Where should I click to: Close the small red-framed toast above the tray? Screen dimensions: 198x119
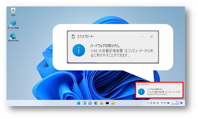pos(179,85)
